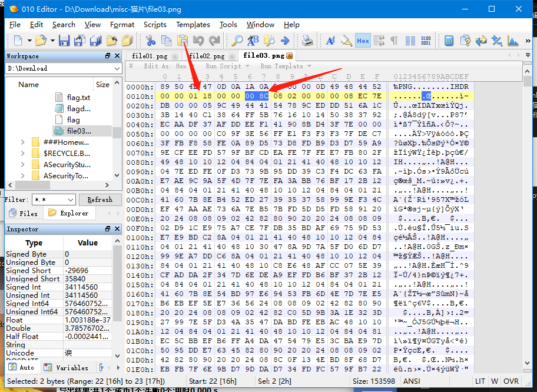Toggle LIT endian indicator in status bar
This screenshot has width=537, height=392.
tap(480, 381)
